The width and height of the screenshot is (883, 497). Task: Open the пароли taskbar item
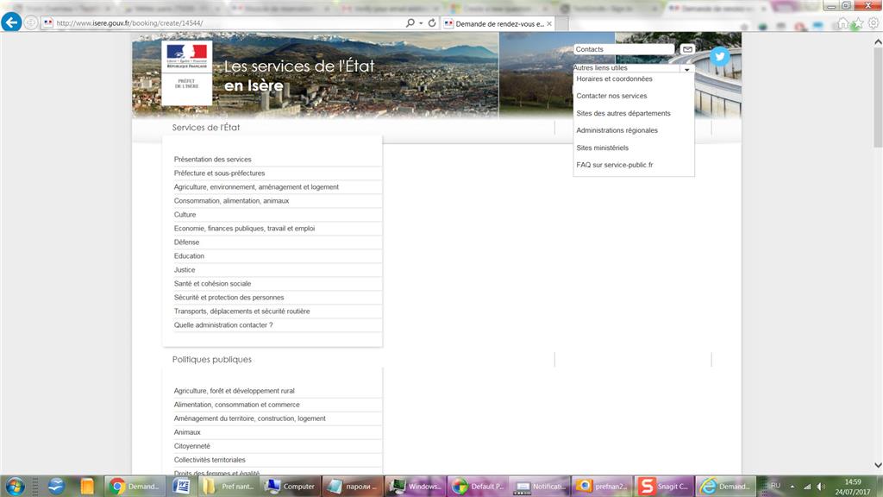pos(352,487)
